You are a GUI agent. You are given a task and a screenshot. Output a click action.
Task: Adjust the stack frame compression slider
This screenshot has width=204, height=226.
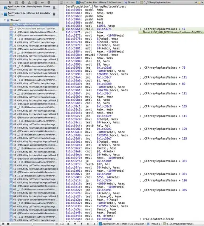tap(32, 224)
